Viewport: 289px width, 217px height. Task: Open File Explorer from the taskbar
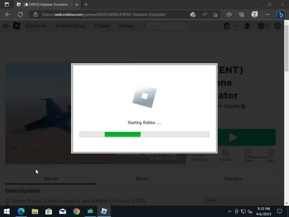35,211
